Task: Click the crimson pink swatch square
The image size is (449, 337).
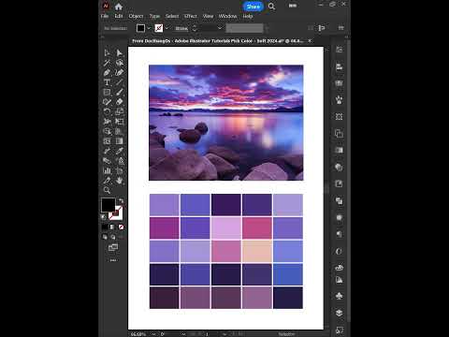Action: 257,227
